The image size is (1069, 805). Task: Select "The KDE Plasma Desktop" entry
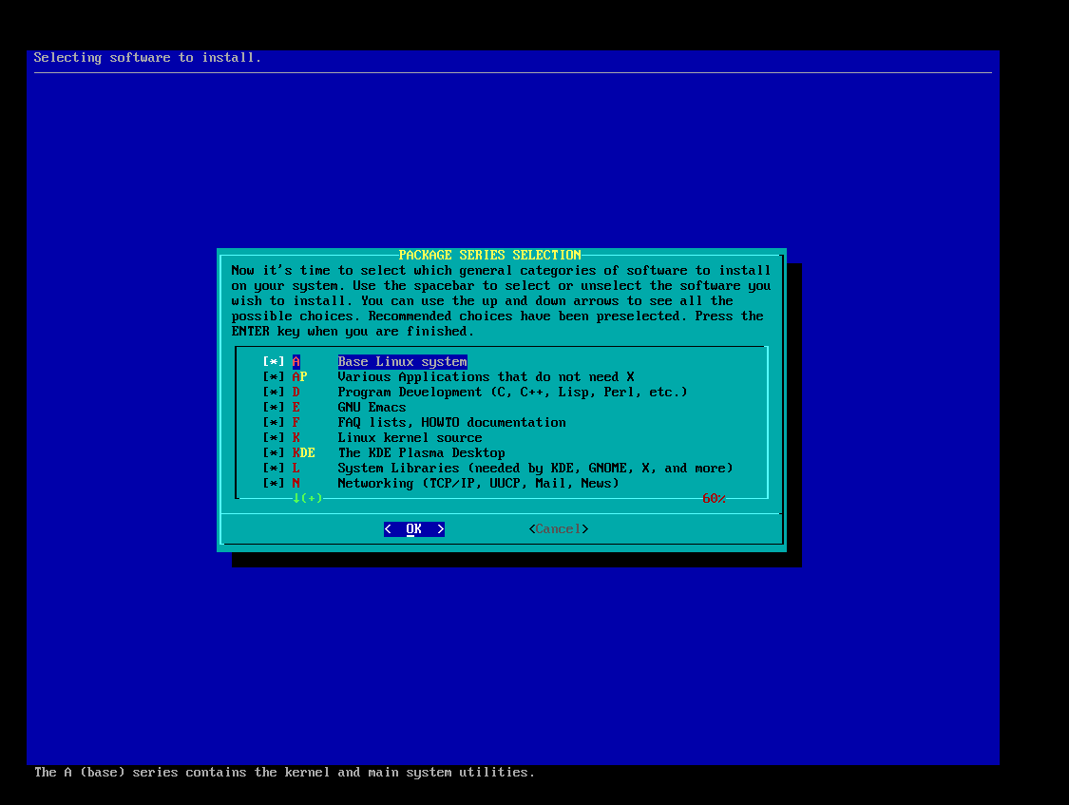tap(421, 453)
